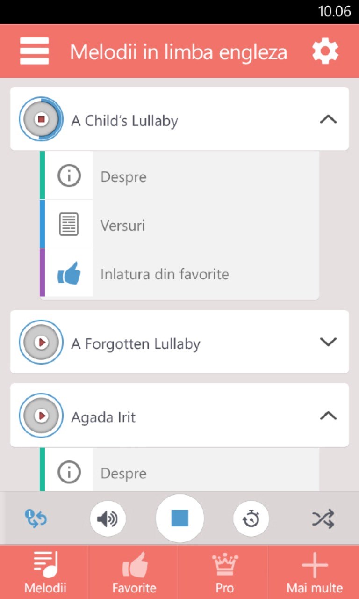The width and height of the screenshot is (359, 599).
Task: Toggle the repeat-one loop mode
Action: point(36,519)
